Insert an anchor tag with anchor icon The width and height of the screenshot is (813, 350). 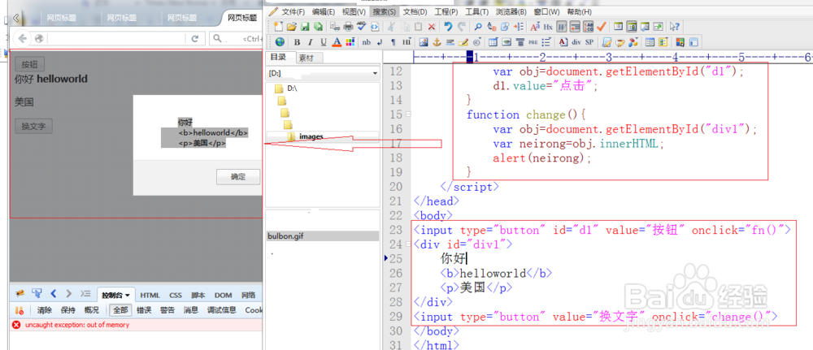437,42
